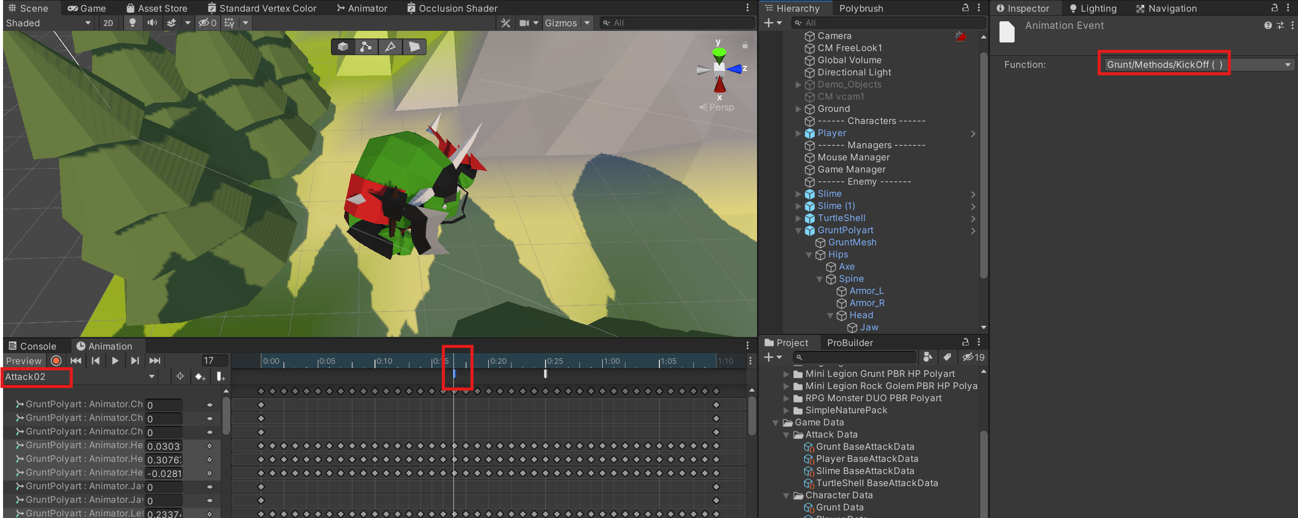The height and width of the screenshot is (518, 1298).
Task: Switch to the Console tab
Action: pyautogui.click(x=32, y=346)
